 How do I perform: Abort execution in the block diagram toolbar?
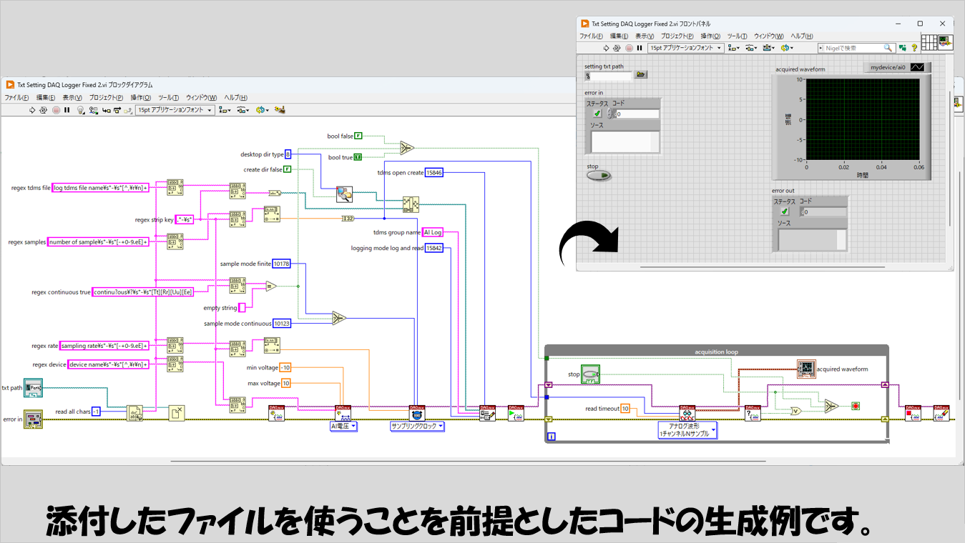[x=56, y=110]
